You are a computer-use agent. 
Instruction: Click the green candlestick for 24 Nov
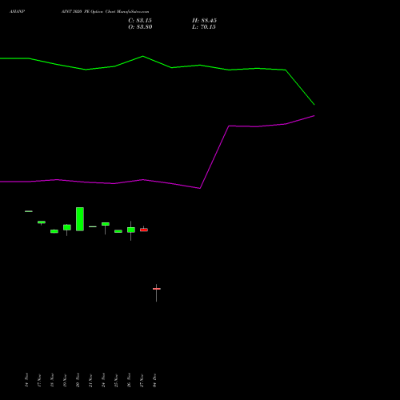(x=106, y=224)
